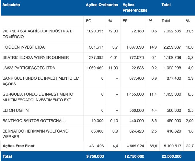This screenshot has width=195, height=161.
Task: Select WERNER S.A AGRÍCOLA INDÚSTRIA E COMÉRCIO row
Action: tap(97, 34)
